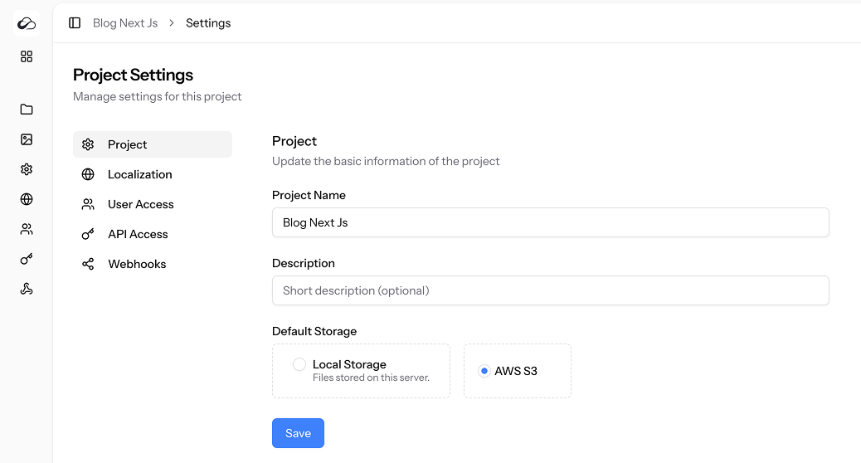Open the dashboard grid icon in sidebar

(x=27, y=56)
